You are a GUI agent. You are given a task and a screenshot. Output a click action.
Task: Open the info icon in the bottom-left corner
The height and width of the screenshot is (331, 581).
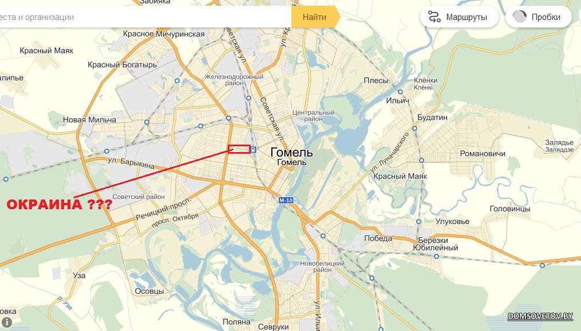(x=6, y=322)
